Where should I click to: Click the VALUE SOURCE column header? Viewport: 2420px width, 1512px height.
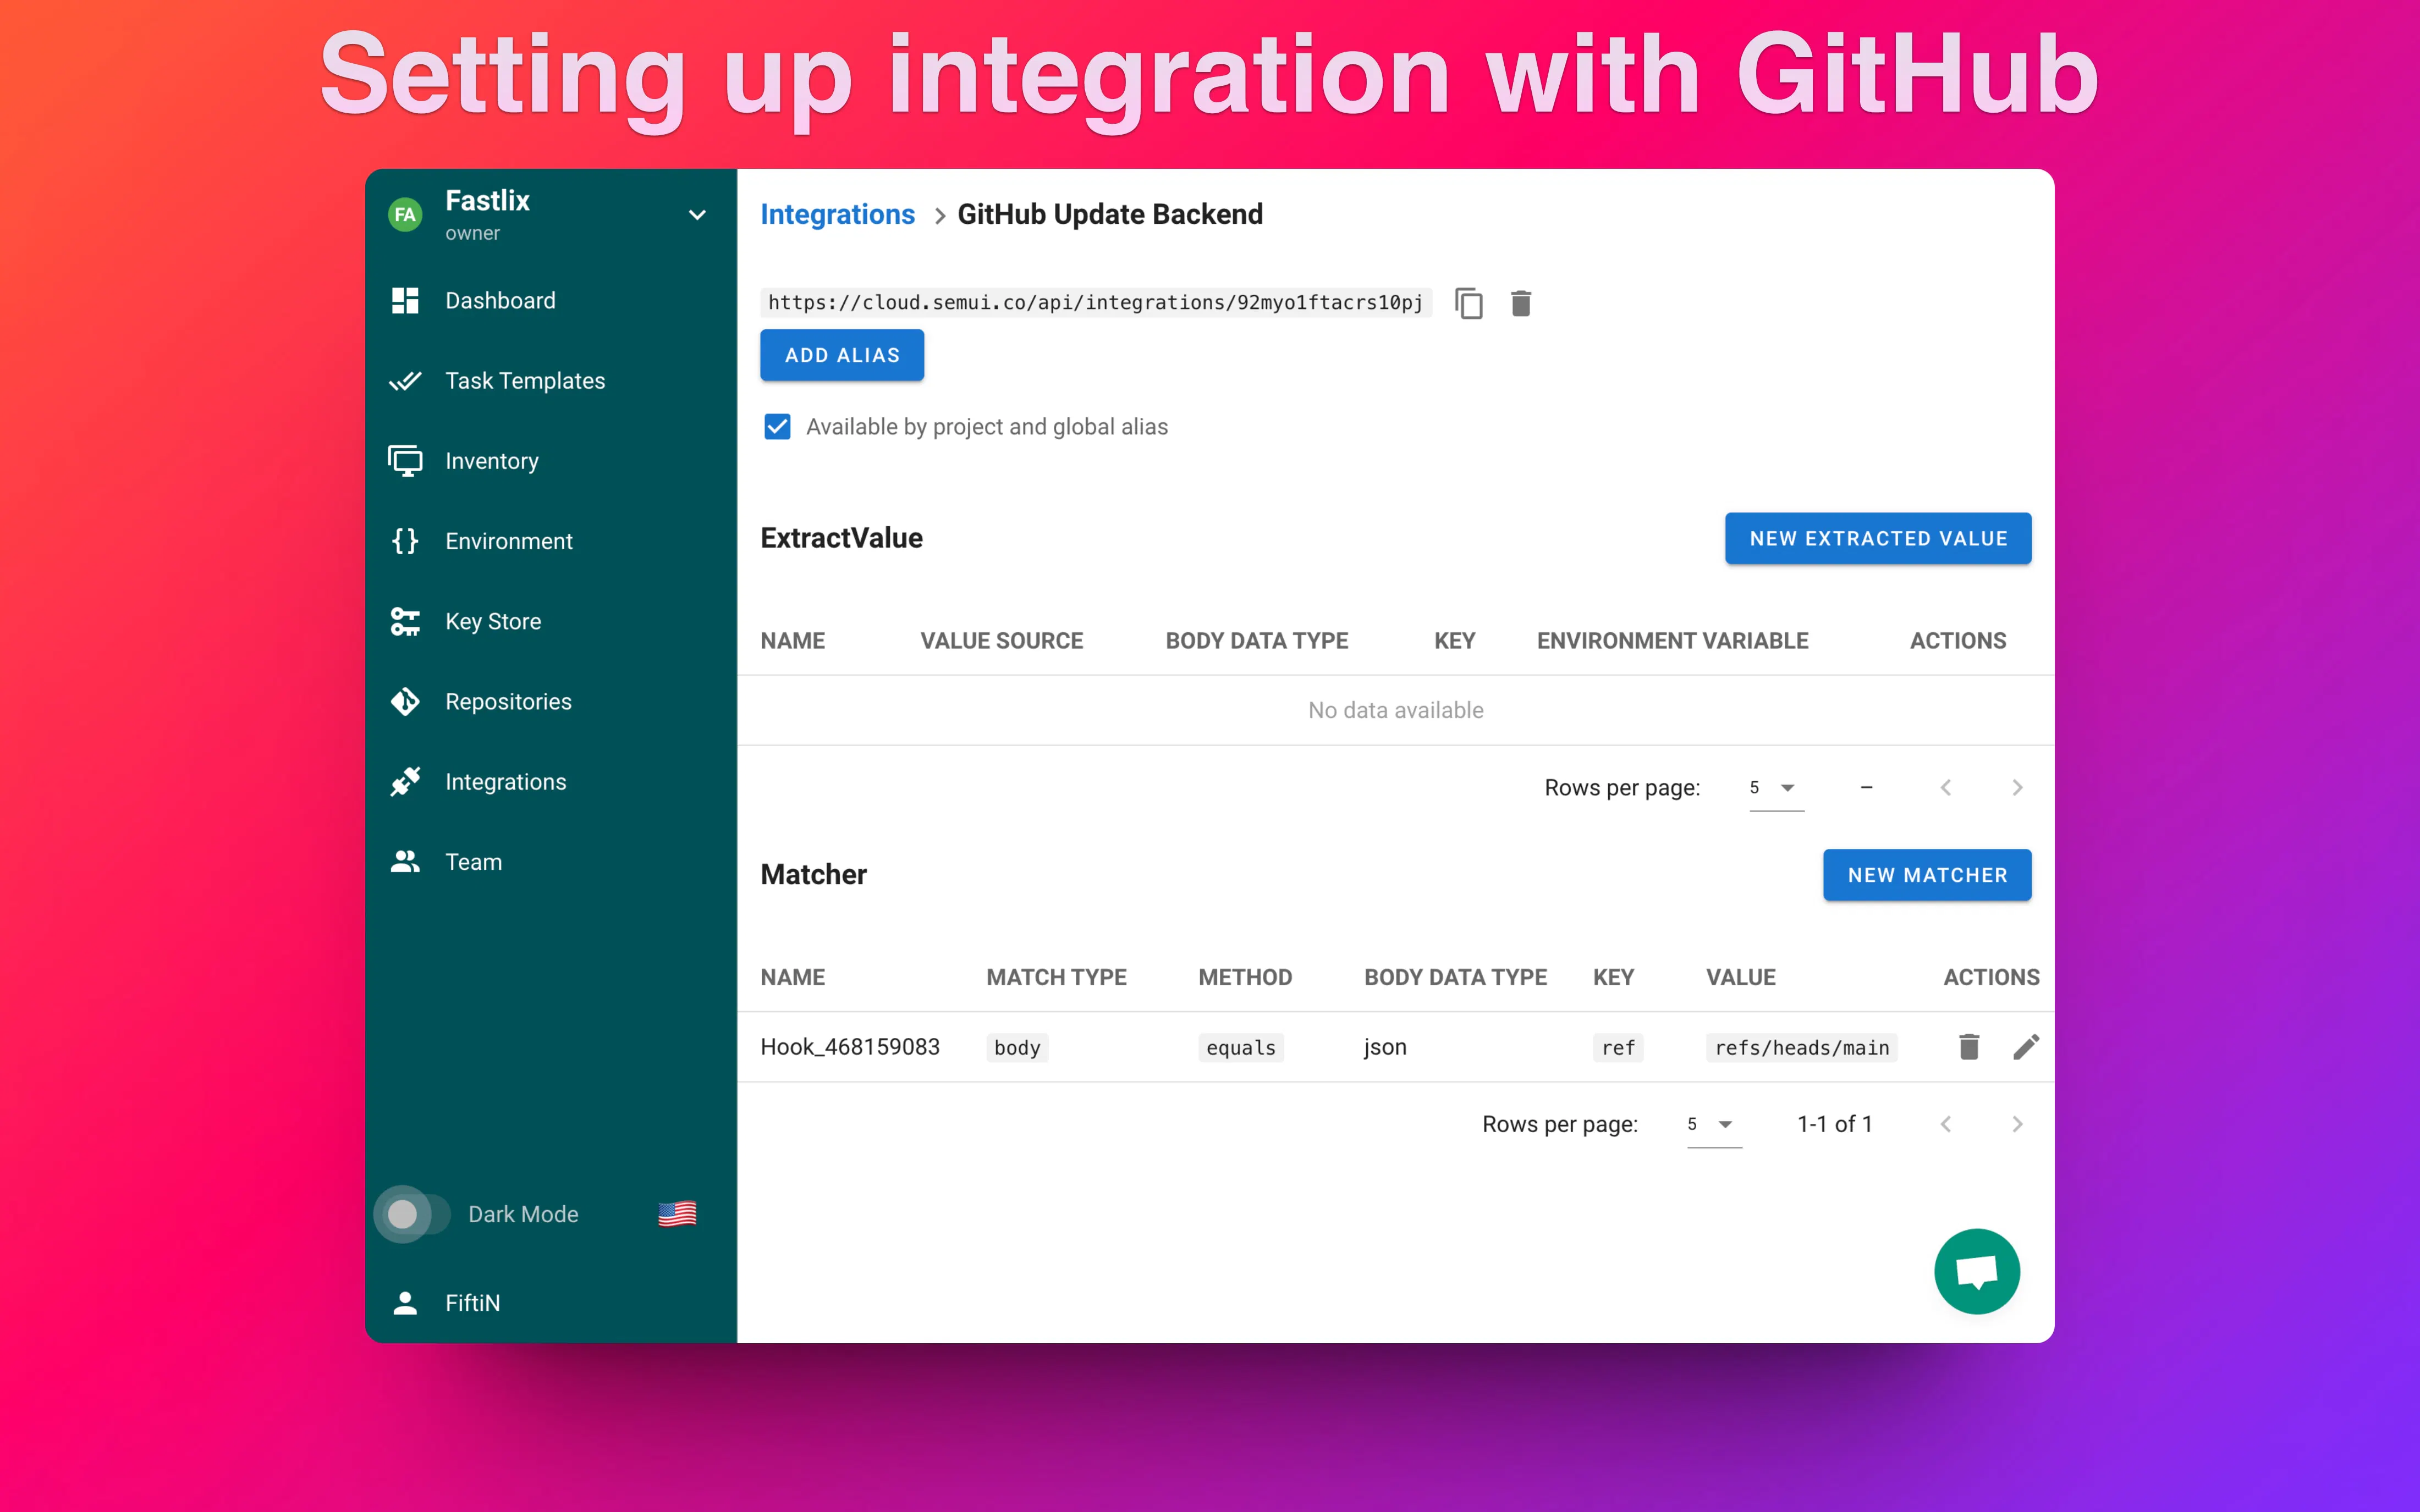1001,640
